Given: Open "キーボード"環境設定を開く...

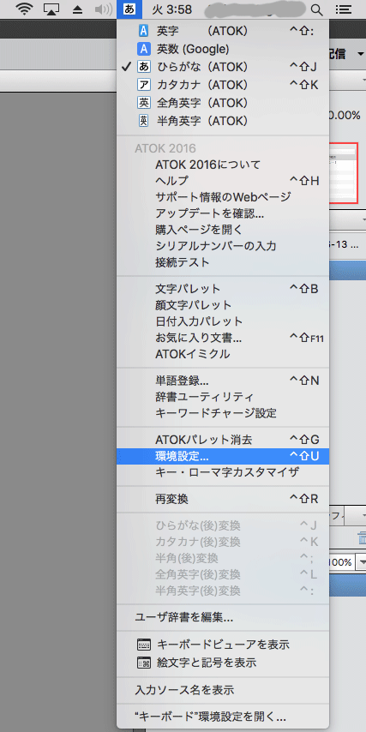Looking at the screenshot, I should [x=223, y=716].
